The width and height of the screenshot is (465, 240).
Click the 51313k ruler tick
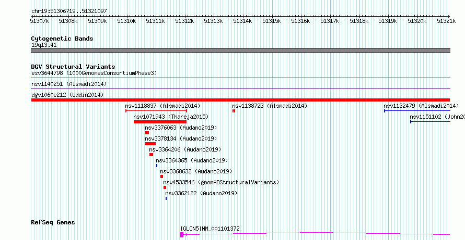coord(214,21)
